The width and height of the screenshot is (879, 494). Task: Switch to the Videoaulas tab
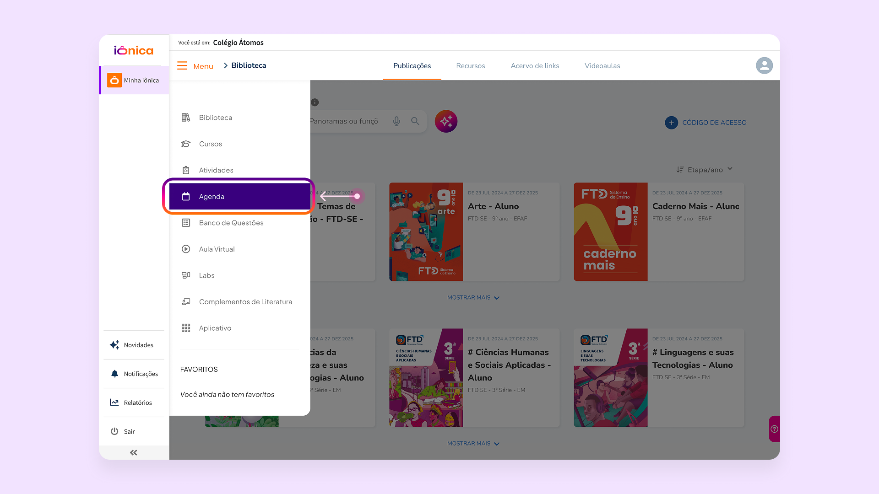point(602,66)
